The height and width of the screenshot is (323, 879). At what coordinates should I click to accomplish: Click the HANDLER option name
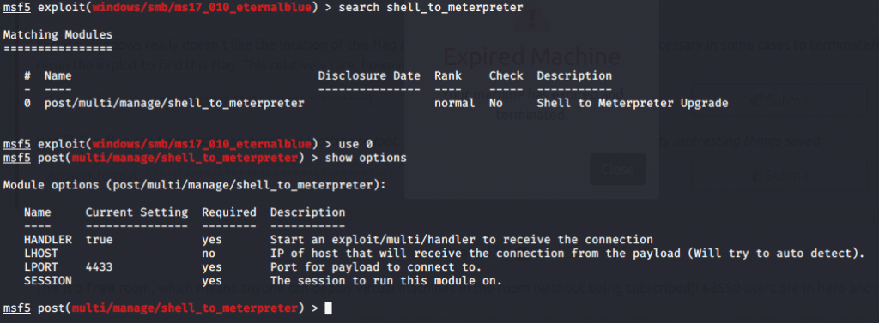(x=48, y=240)
